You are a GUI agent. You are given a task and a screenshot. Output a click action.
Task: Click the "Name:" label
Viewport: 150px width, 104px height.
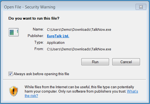[38, 29]
